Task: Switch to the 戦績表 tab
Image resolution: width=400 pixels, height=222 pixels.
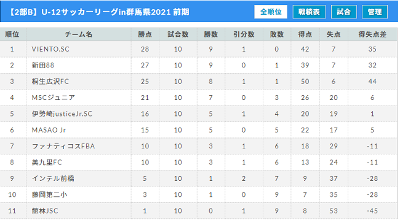Action: (309, 12)
